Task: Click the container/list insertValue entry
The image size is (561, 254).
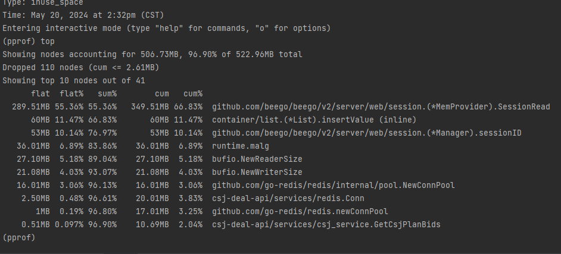Action: 314,120
